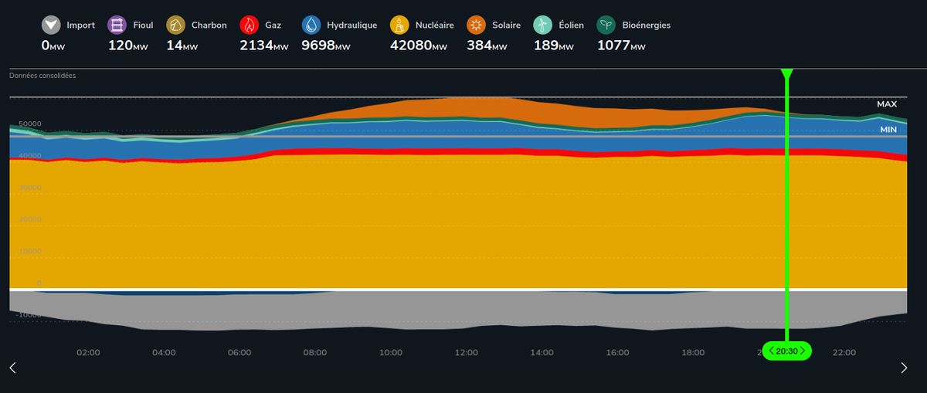Screen dimensions: 927x393
Task: Click the Import legend icon
Action: point(52,25)
